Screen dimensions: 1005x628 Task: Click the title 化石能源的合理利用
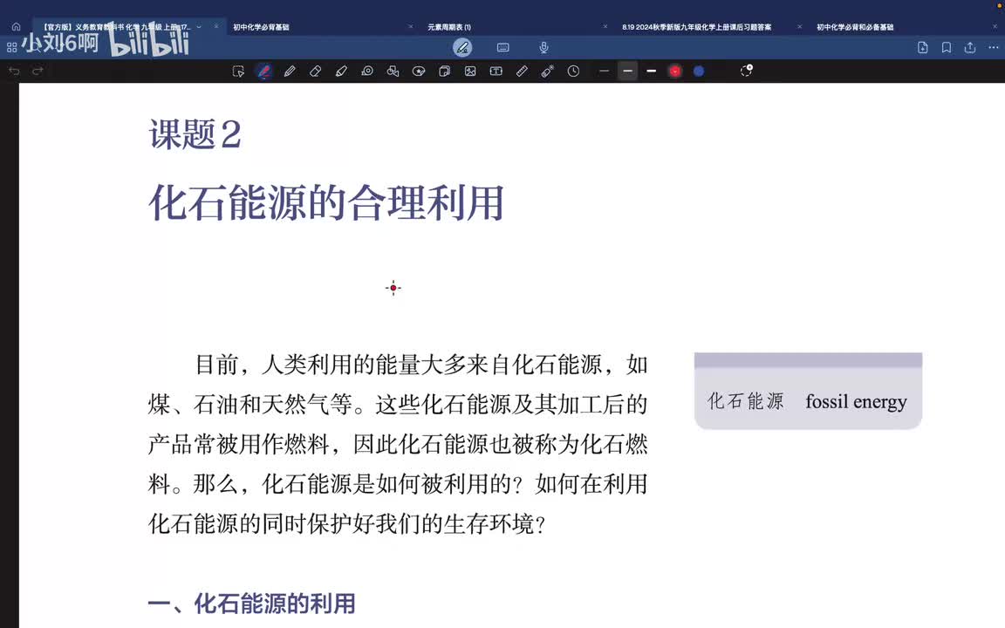[x=326, y=202]
